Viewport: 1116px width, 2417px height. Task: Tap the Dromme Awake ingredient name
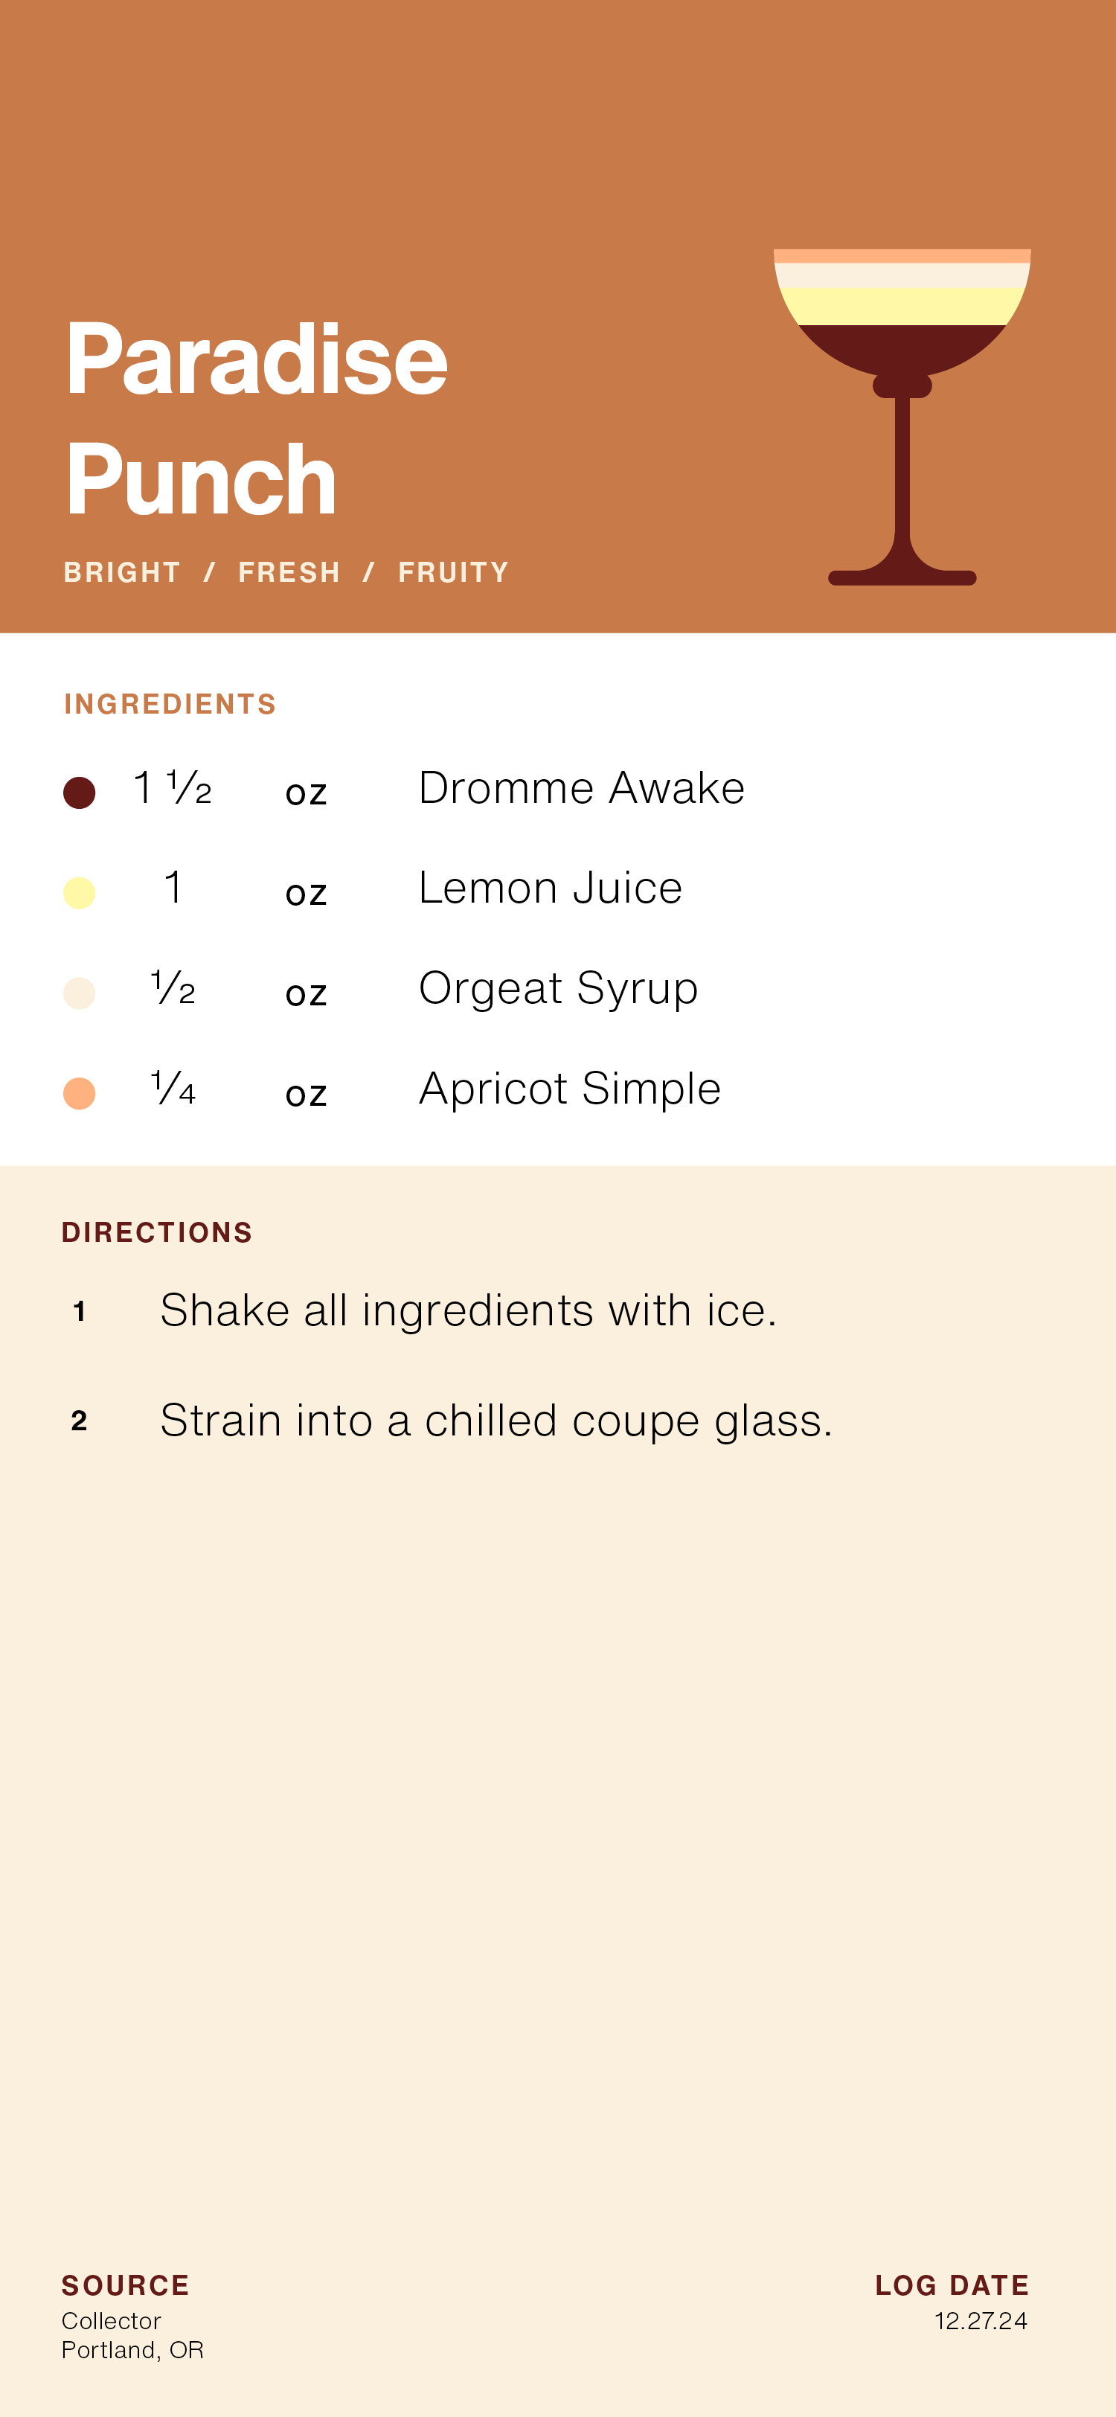click(x=582, y=788)
